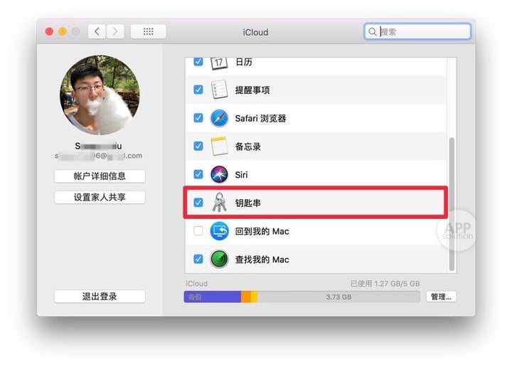Click the Keychain keys icon
Viewport: 512px width, 369px height.
tap(219, 203)
